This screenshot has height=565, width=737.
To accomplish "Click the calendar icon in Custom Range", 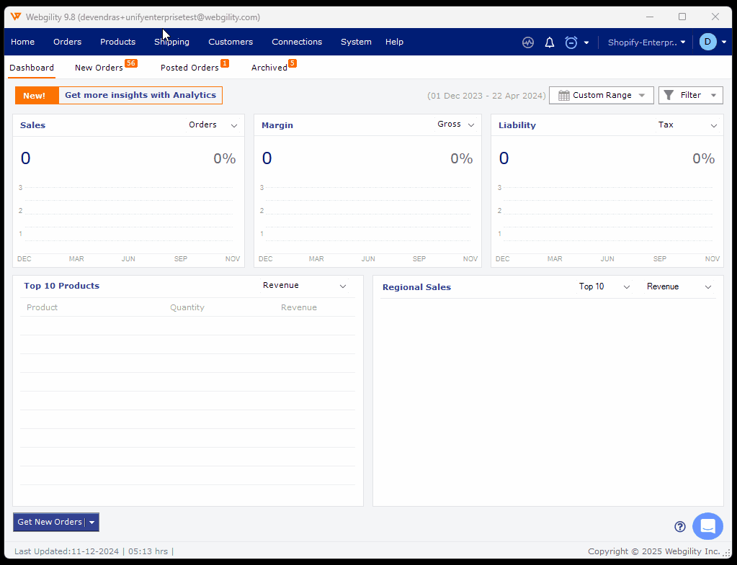I will tap(564, 95).
